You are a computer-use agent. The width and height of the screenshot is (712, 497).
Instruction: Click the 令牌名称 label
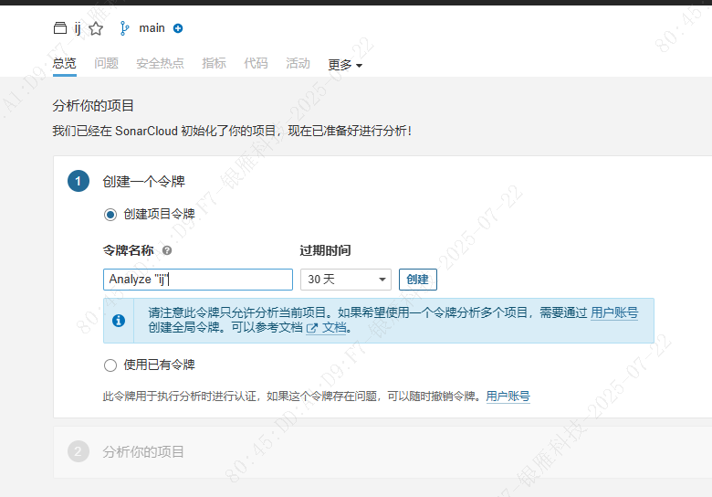(129, 250)
